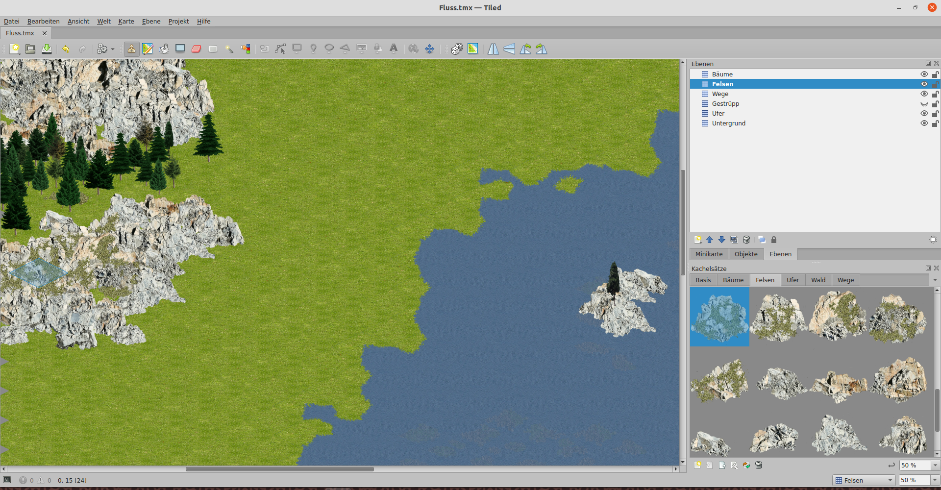Click the horizontal map scrollbar handle
Viewport: 941px width, 490px height.
pyautogui.click(x=279, y=469)
